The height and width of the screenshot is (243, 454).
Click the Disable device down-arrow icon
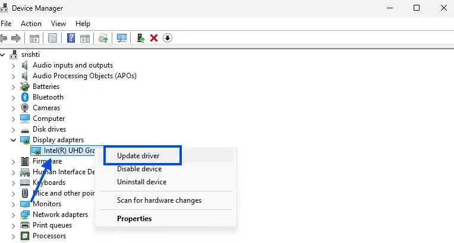point(168,38)
